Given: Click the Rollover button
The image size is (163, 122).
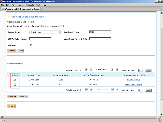Looking at the screenshot, I should point(12,97).
